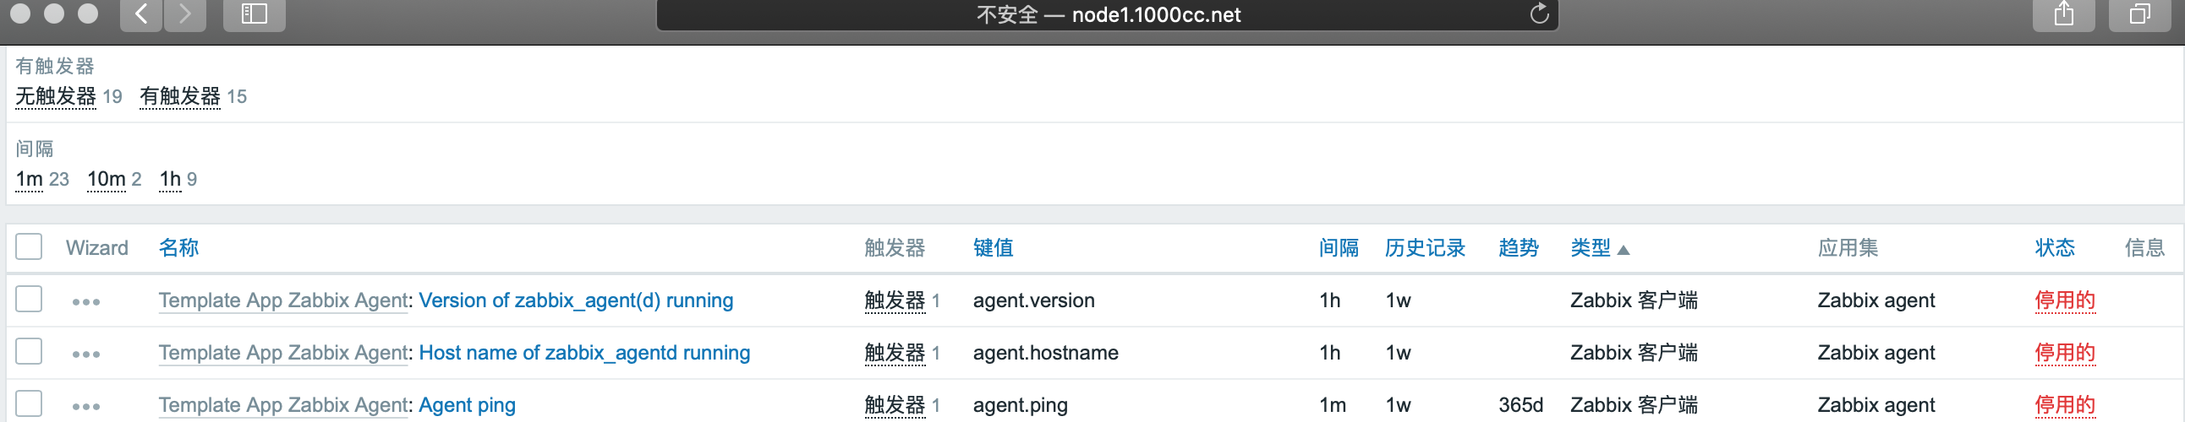The height and width of the screenshot is (422, 2185).
Task: Show all tabs overview icon
Action: pos(2139,14)
